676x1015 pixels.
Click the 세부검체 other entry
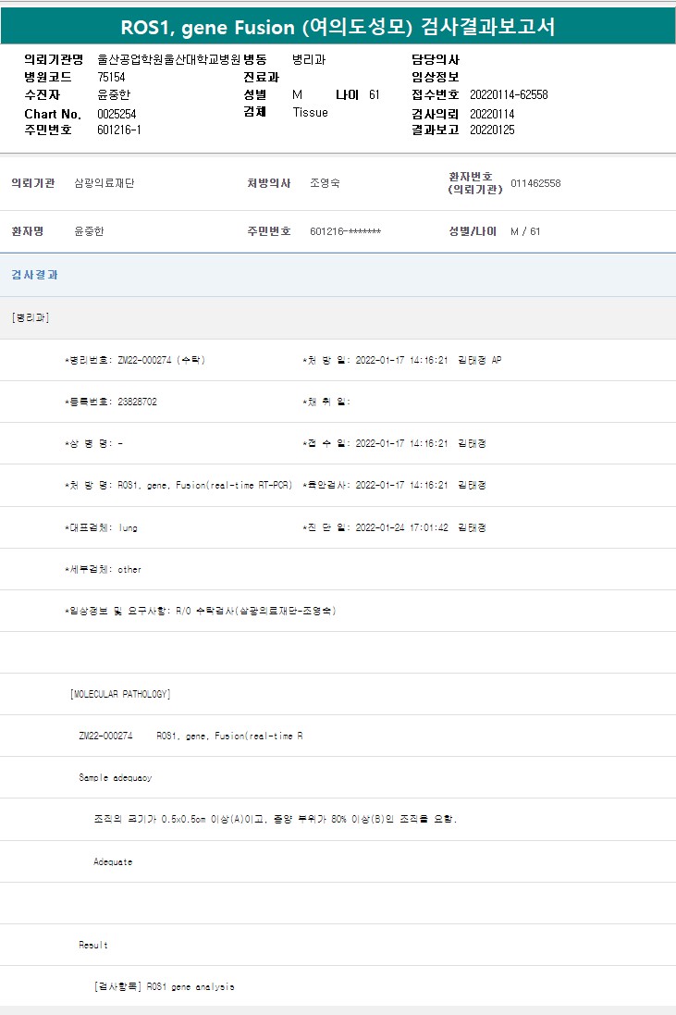pos(129,569)
